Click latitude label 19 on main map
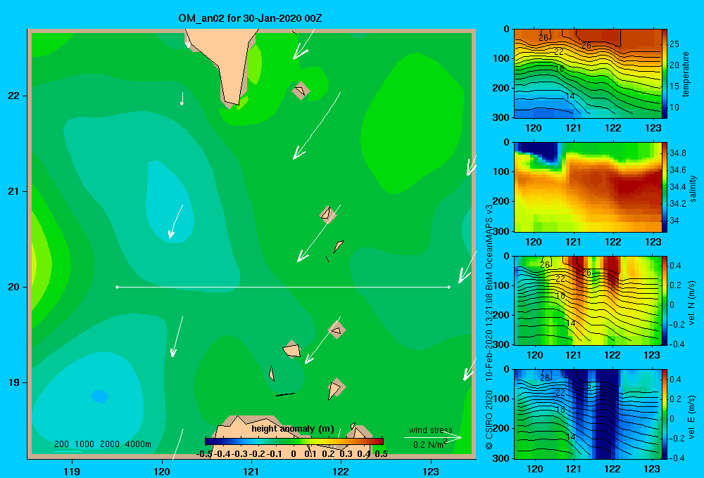Screen dimensions: 704x478 point(13,382)
